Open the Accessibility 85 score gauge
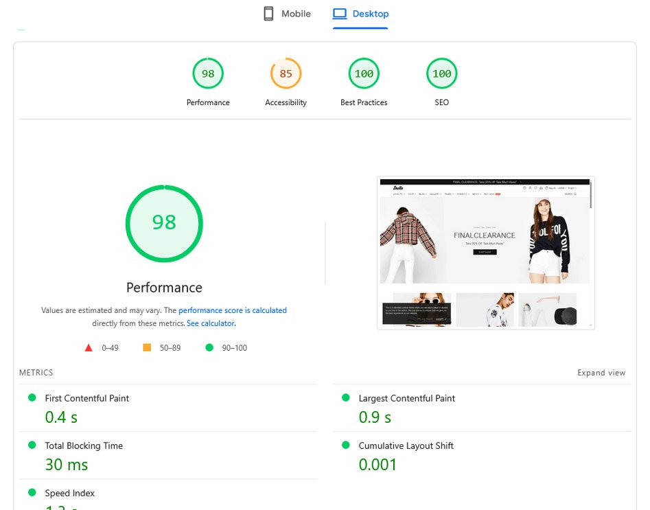Viewport: 650px width, 510px height. 286,73
